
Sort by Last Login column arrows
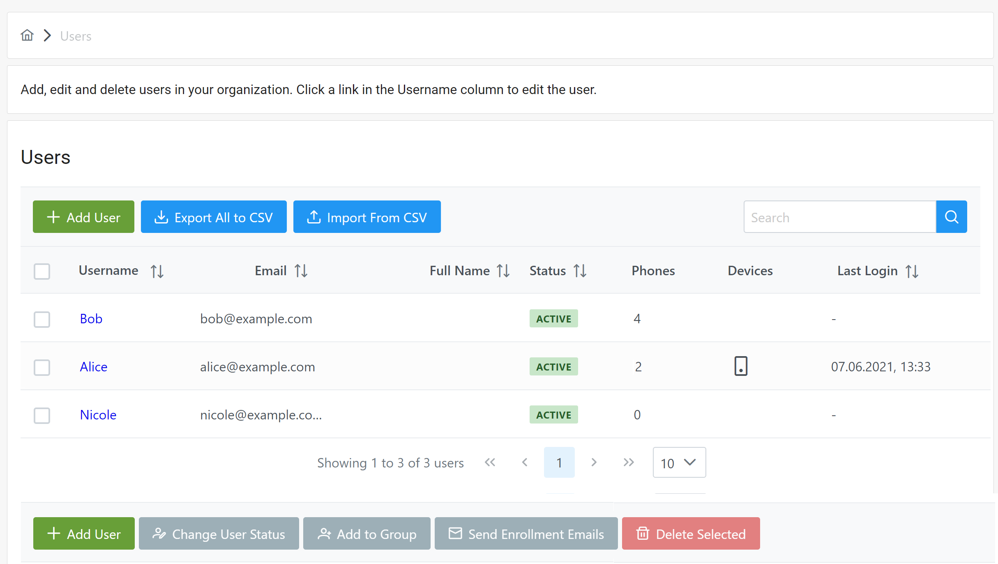tap(912, 271)
